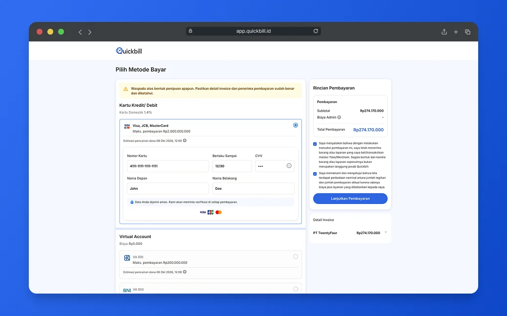Click the app.quickbill.id address bar
The width and height of the screenshot is (507, 316).
click(x=253, y=31)
